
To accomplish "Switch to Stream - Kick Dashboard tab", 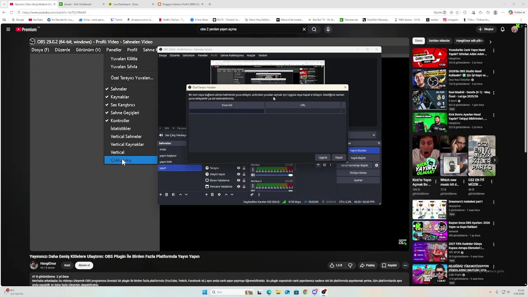I will point(80,4).
